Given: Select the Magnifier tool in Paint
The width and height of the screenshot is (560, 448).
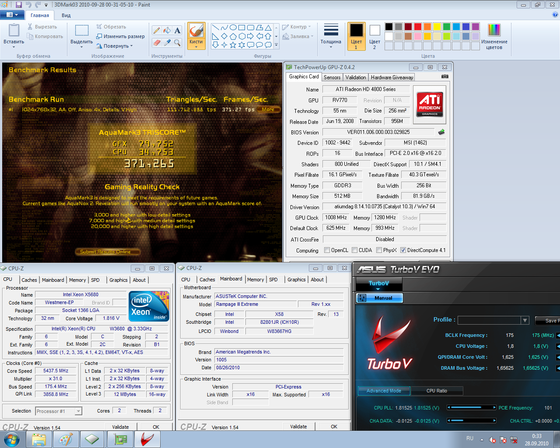Looking at the screenshot, I should click(177, 42).
